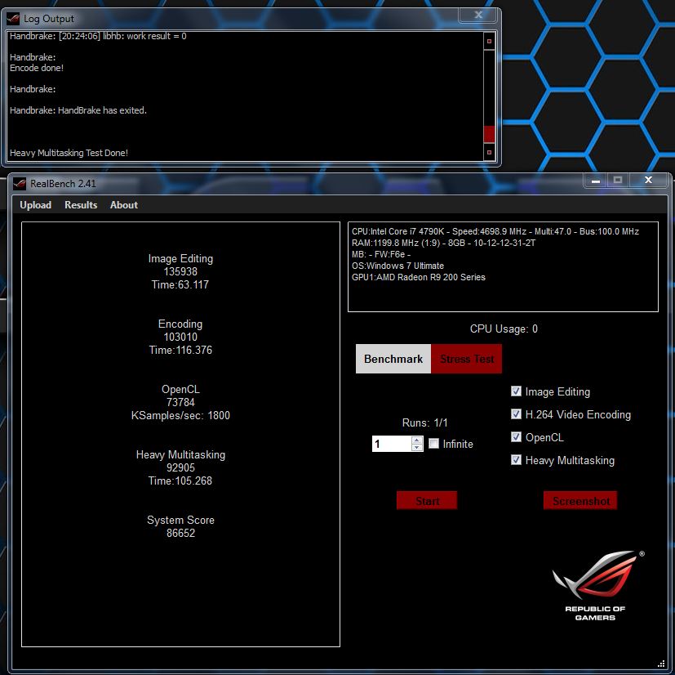Uncheck the Heavy Multitasking checkbox
The image size is (675, 675).
click(x=516, y=460)
